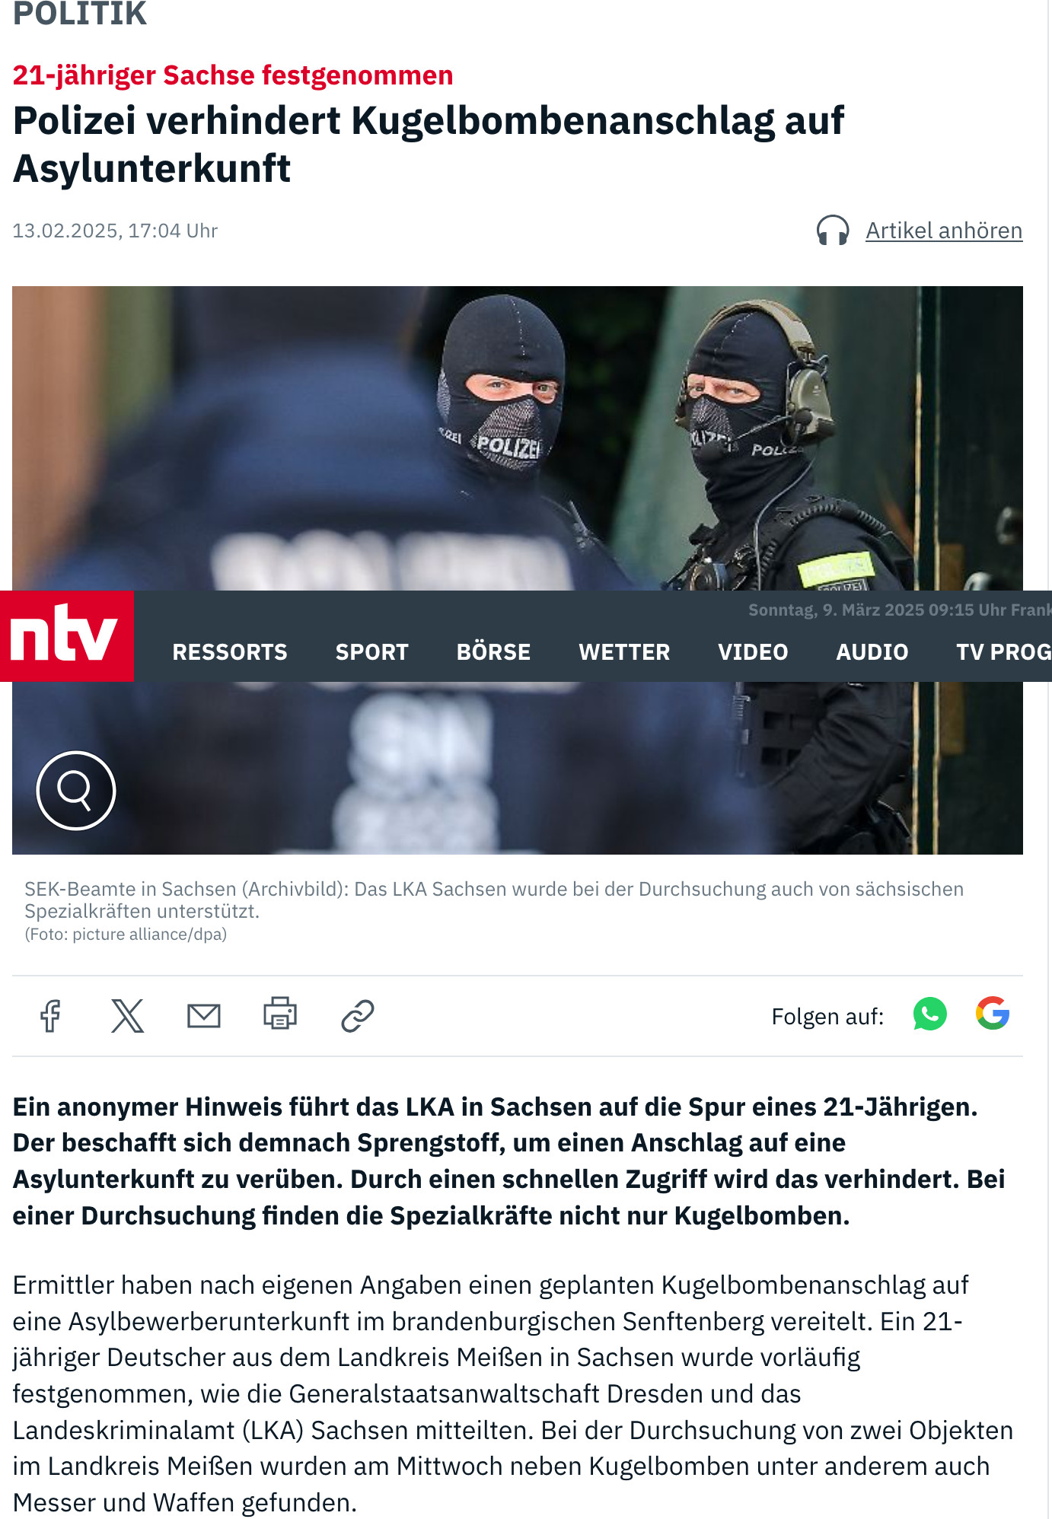
Task: Open the Ressorts menu
Action: [230, 652]
